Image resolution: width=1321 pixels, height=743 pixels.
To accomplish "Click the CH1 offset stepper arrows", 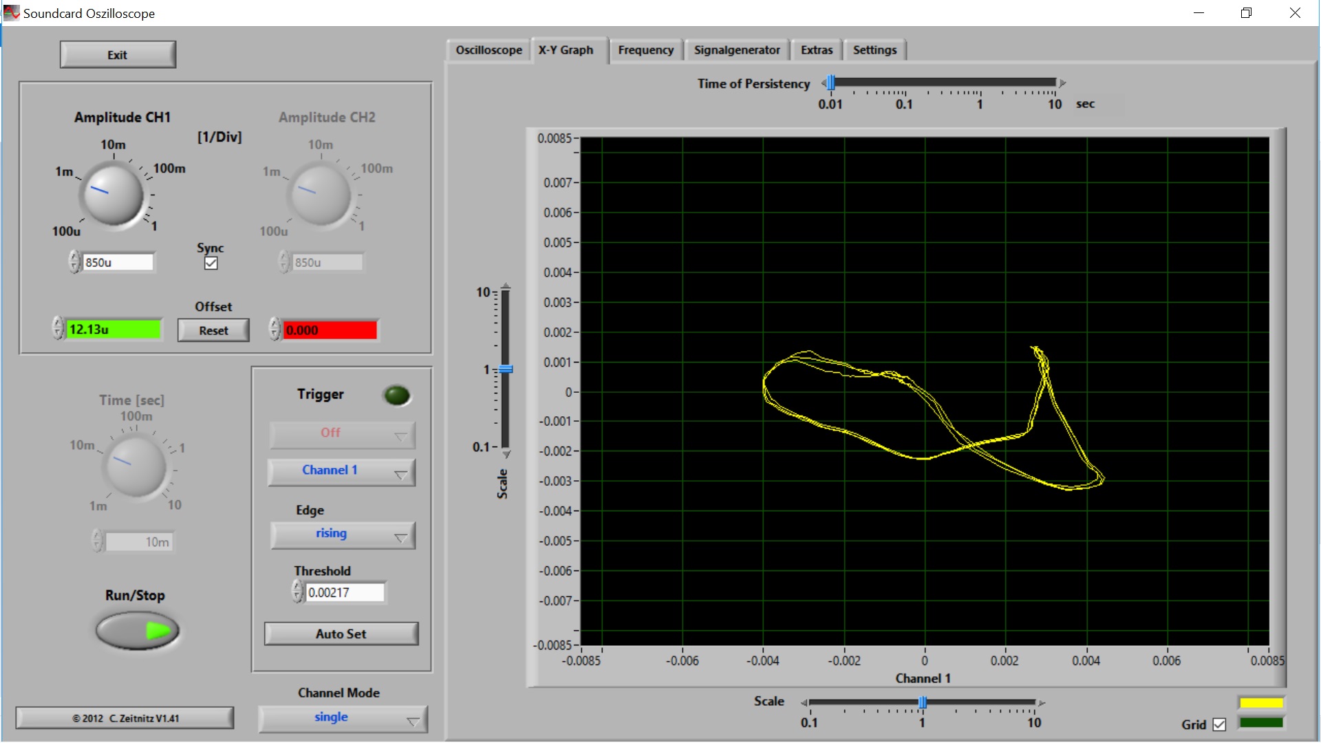I will pos(58,329).
